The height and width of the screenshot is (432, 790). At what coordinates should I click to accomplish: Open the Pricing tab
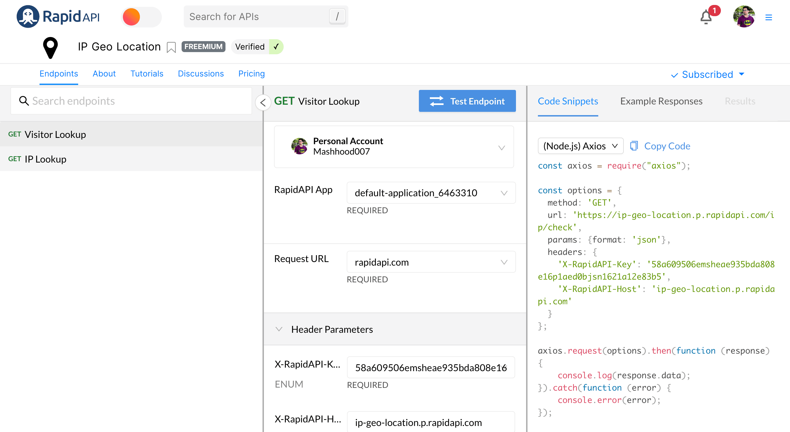click(x=252, y=73)
